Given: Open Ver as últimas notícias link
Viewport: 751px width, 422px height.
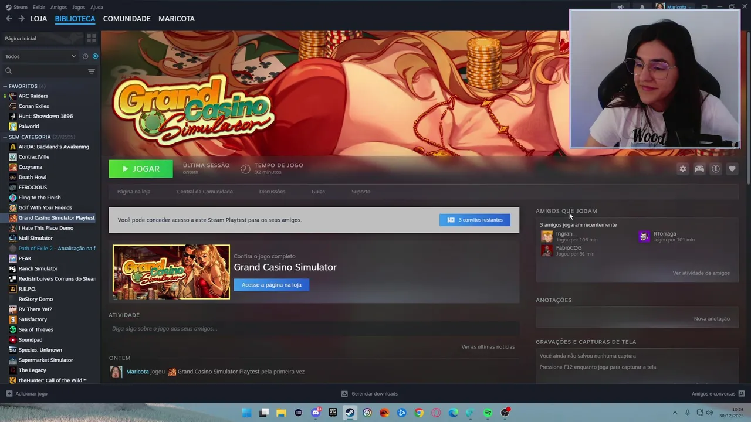Looking at the screenshot, I should coord(488,347).
